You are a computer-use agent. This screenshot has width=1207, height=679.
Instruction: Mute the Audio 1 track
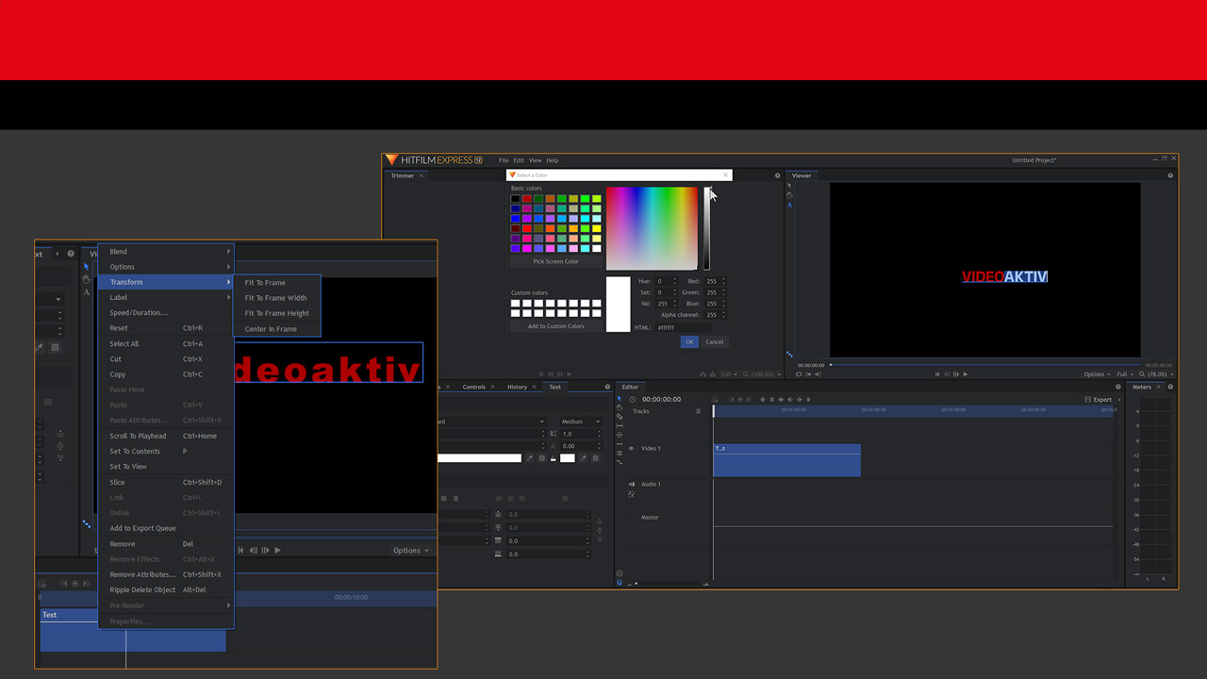pyautogui.click(x=632, y=484)
